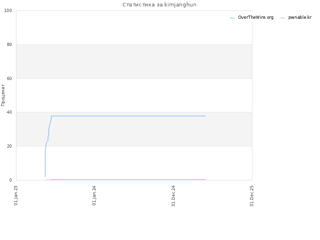The image size is (320, 240).
Task: Click the 60 y-axis tick label
Action: pos(9,78)
